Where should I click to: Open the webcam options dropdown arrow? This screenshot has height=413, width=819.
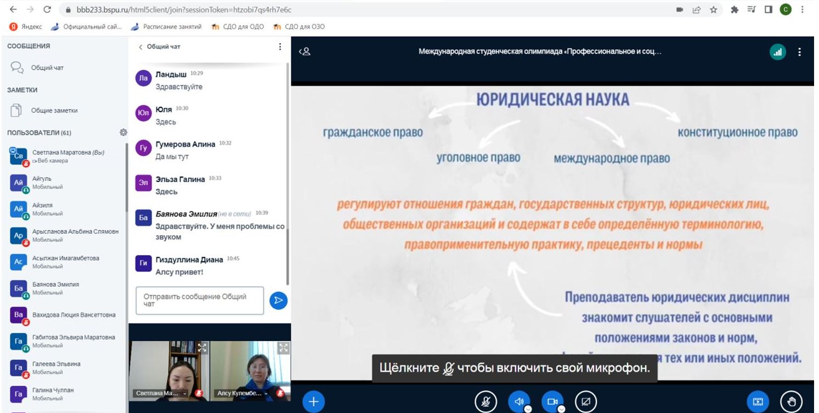click(561, 409)
